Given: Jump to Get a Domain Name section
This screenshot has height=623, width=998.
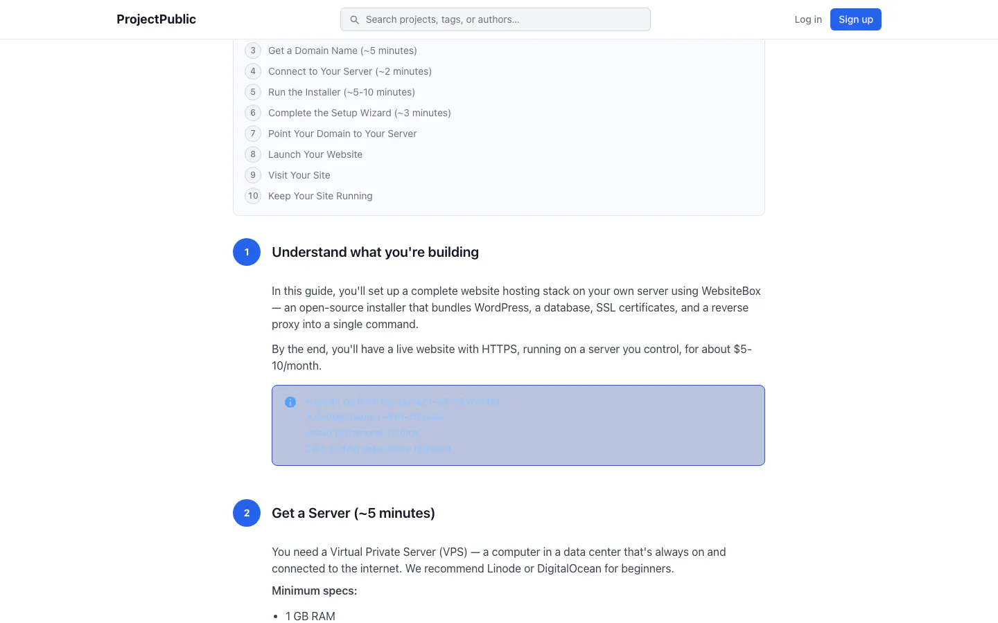Looking at the screenshot, I should pyautogui.click(x=342, y=51).
